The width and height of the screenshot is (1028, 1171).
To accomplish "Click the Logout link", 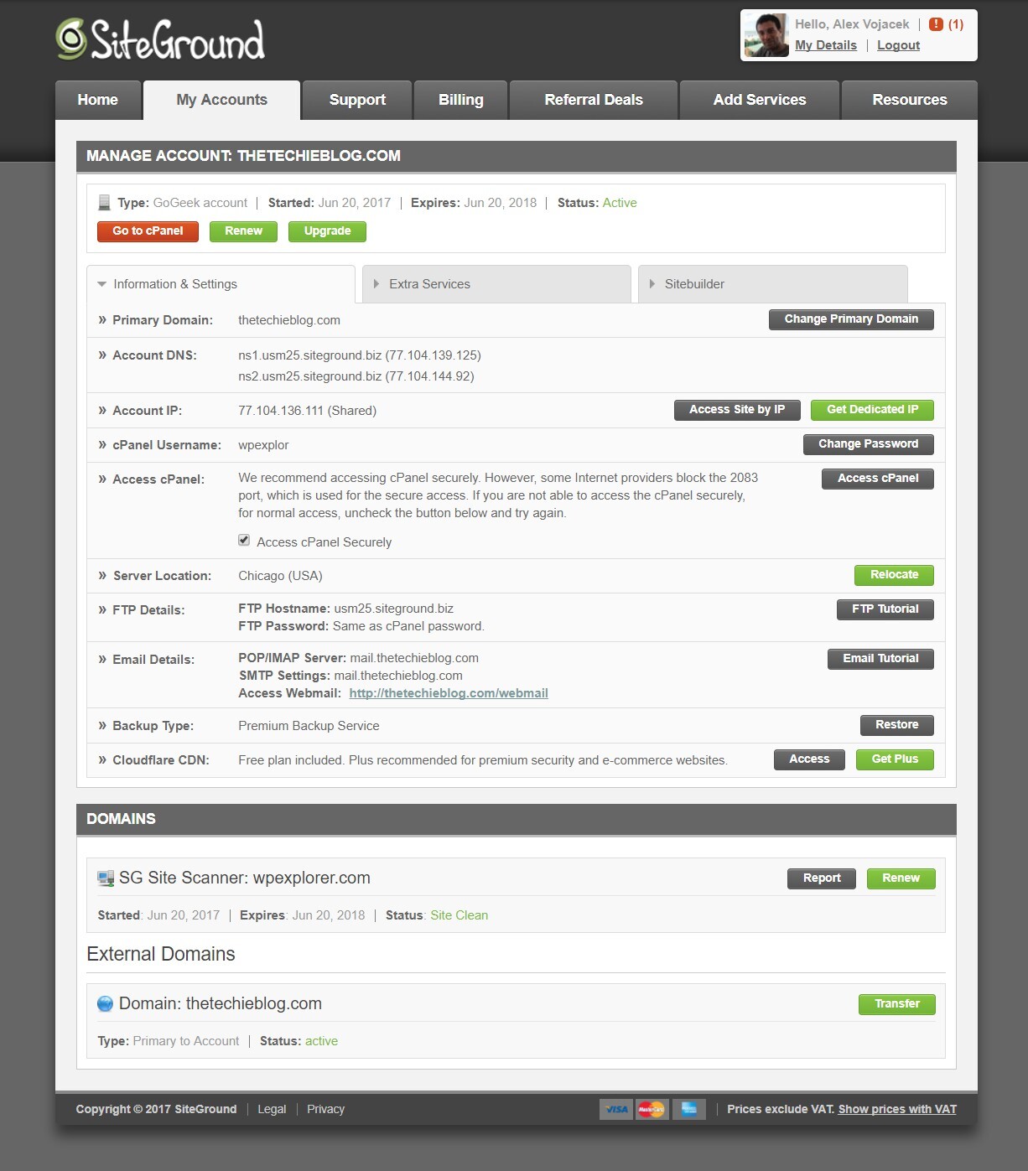I will [898, 45].
